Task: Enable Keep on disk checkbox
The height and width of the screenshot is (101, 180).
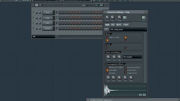Action: click(107, 37)
